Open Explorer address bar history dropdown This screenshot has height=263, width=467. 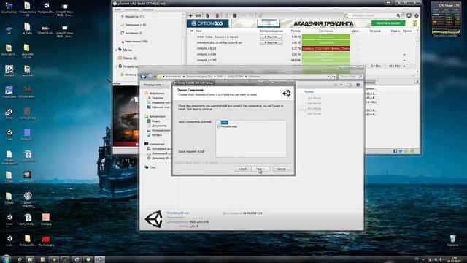click(328, 77)
